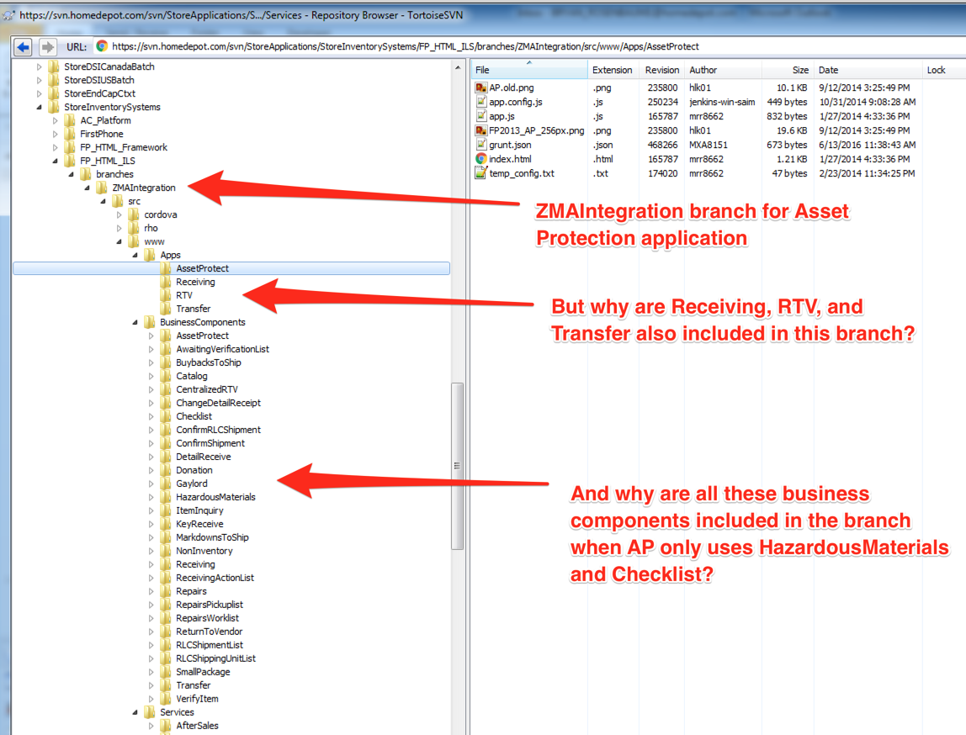Screen dimensions: 966x735
Task: Click the FP_HTML_Framework folder icon
Action: click(70, 148)
